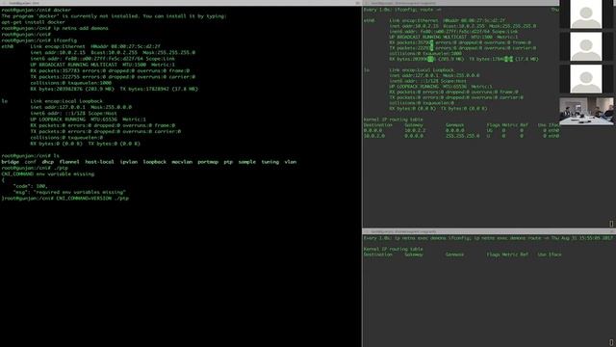Click 'vlan' in the ls output
This screenshot has width=616, height=347.
click(291, 162)
